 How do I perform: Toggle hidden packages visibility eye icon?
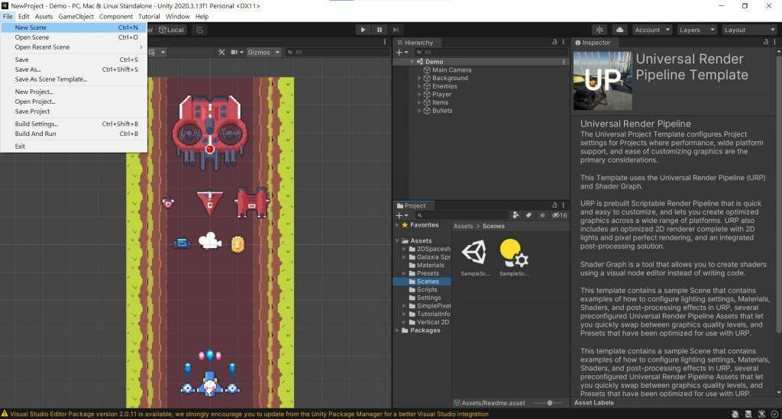(559, 215)
